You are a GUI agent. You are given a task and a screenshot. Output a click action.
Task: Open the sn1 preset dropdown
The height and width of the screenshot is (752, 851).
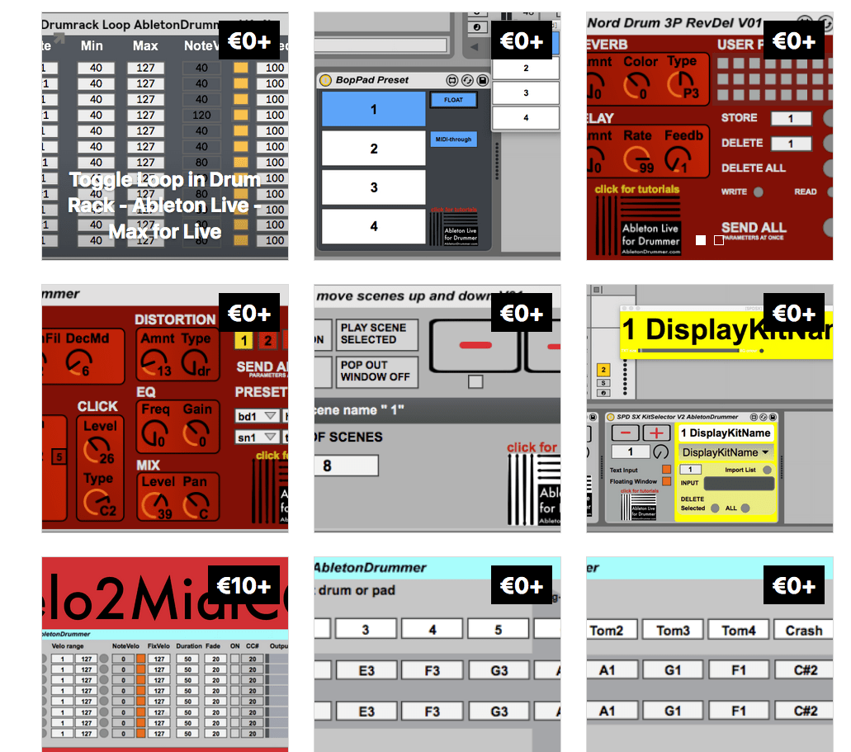tap(258, 437)
